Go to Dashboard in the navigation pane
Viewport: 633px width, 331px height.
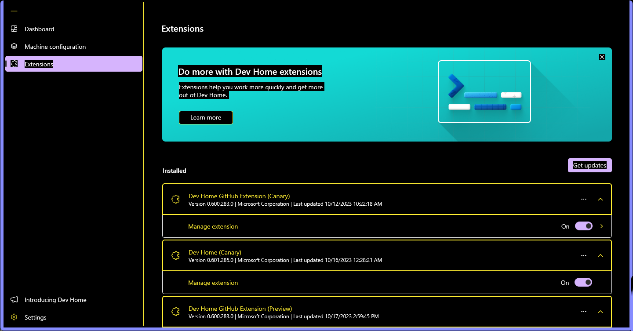click(x=40, y=29)
